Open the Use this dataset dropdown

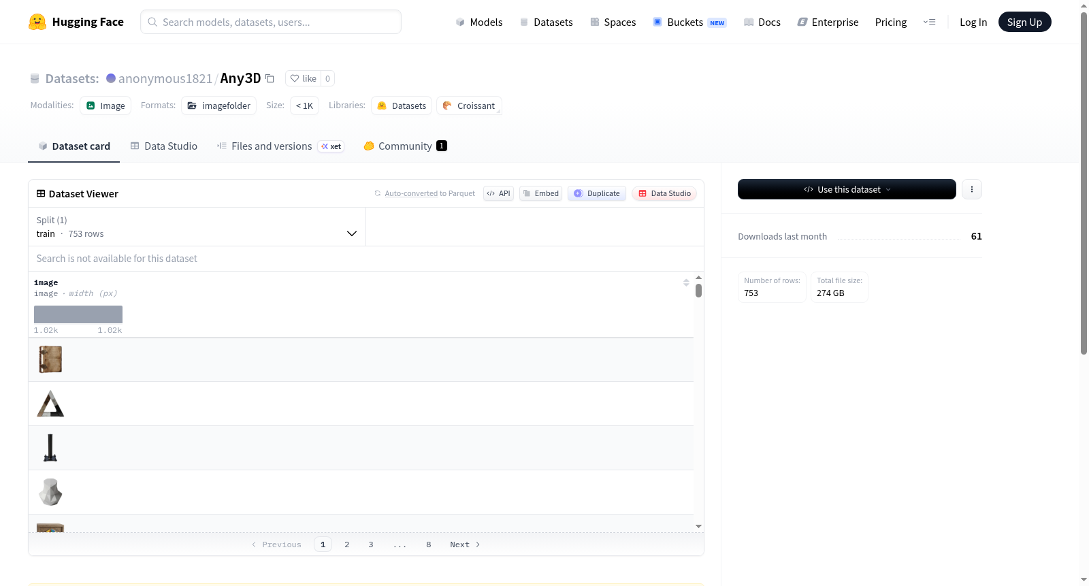coord(847,189)
